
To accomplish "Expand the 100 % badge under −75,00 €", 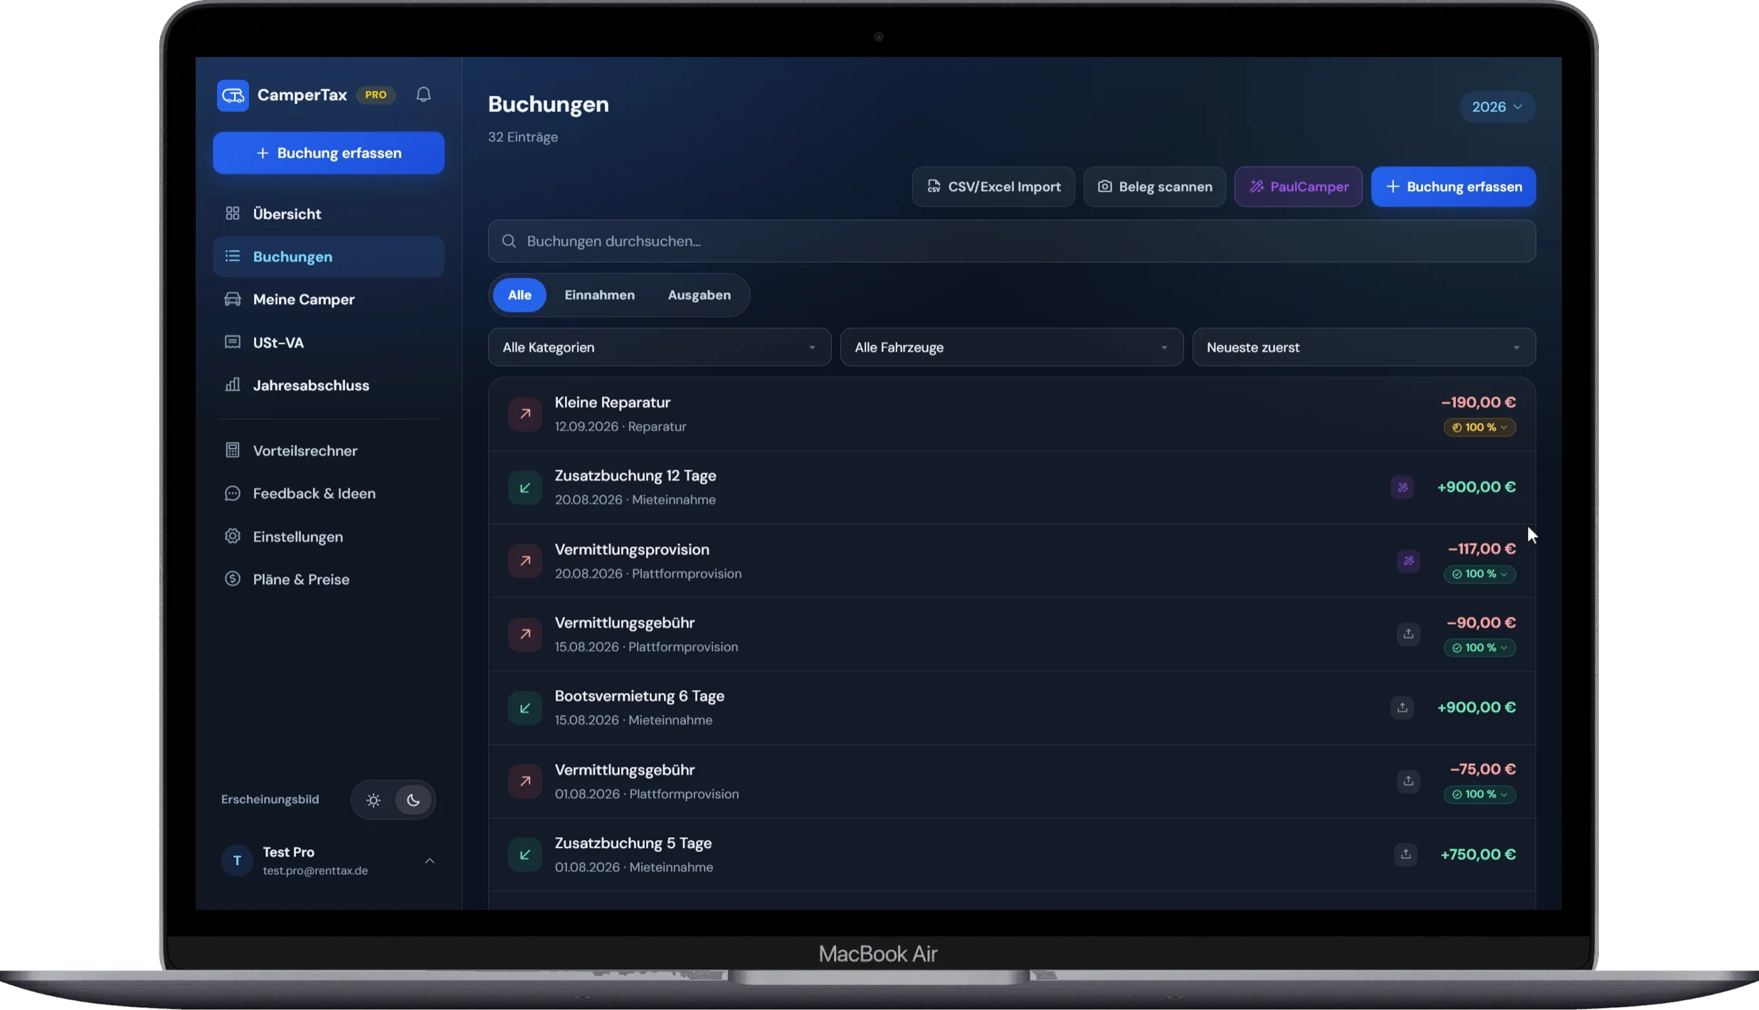I will click(x=1479, y=794).
